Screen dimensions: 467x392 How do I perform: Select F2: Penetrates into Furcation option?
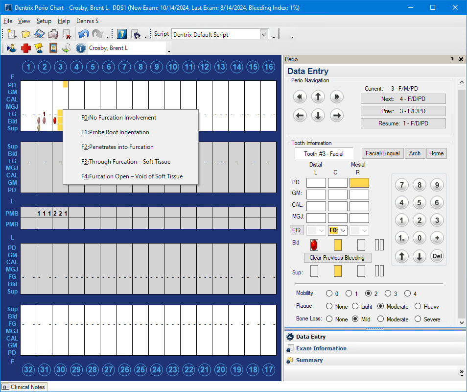pyautogui.click(x=117, y=147)
